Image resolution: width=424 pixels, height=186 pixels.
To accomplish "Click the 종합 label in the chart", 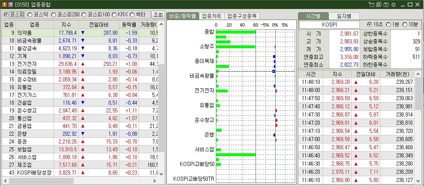I will click(x=210, y=31).
